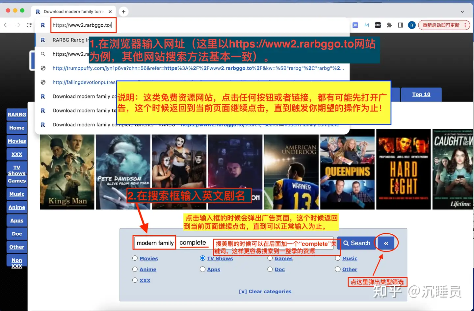Select the TV Shows radio button
Screen dimensions: 474x311
[203, 258]
